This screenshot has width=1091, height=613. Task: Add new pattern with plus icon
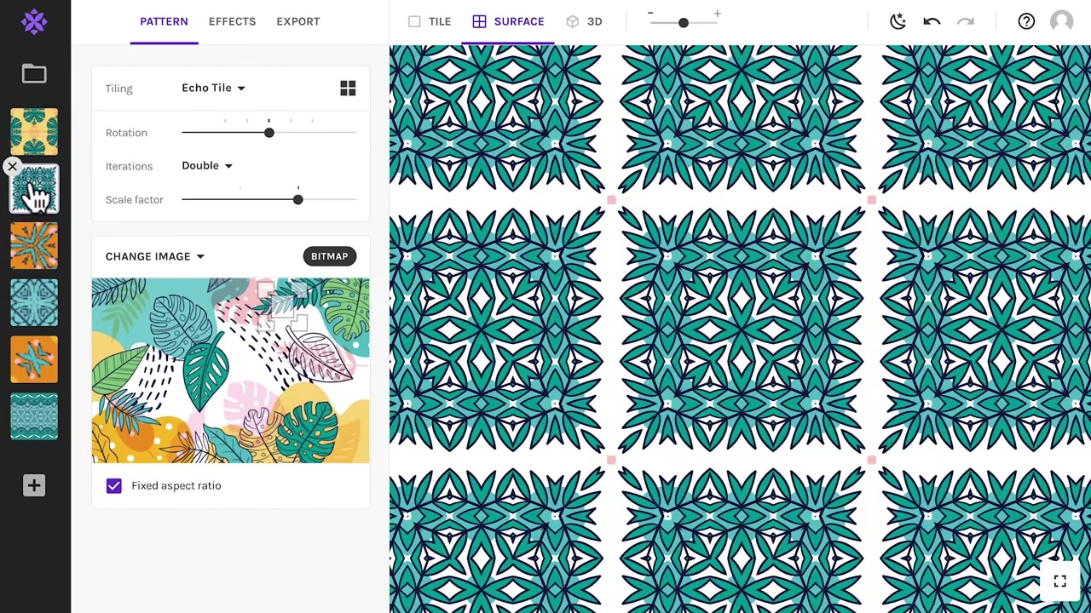click(34, 485)
